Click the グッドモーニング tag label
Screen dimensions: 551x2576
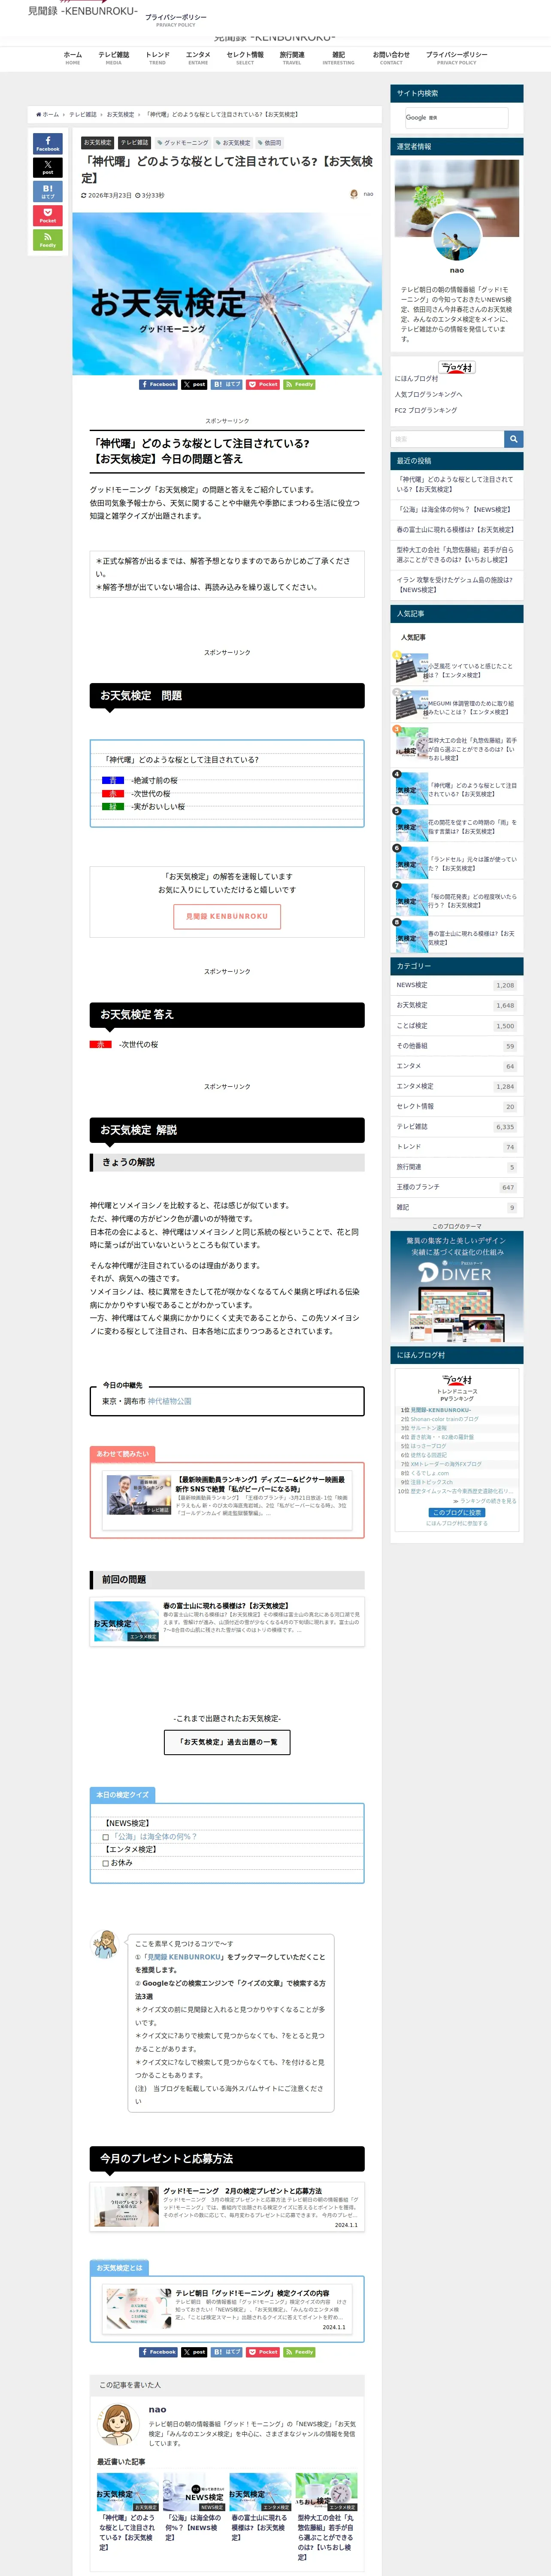(182, 143)
